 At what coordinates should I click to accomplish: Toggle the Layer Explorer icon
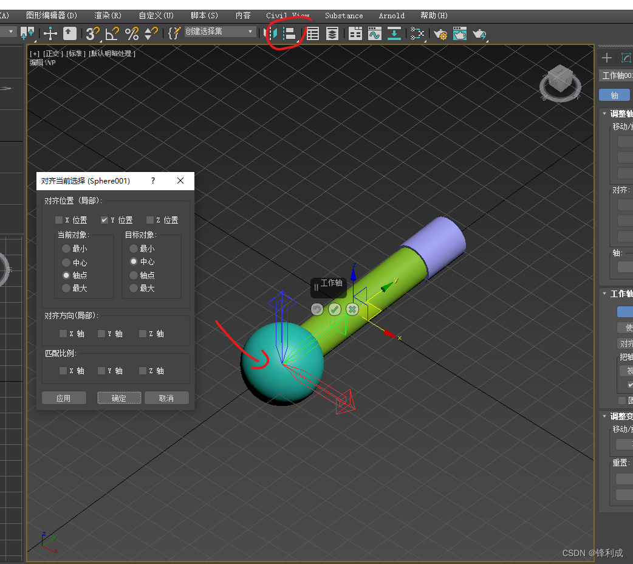[332, 33]
